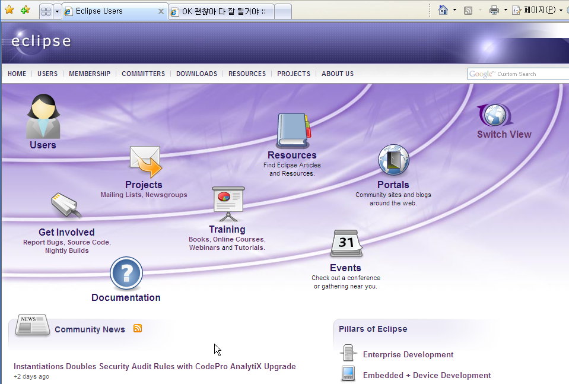
Task: Follow the Training heading link
Action: point(227,229)
